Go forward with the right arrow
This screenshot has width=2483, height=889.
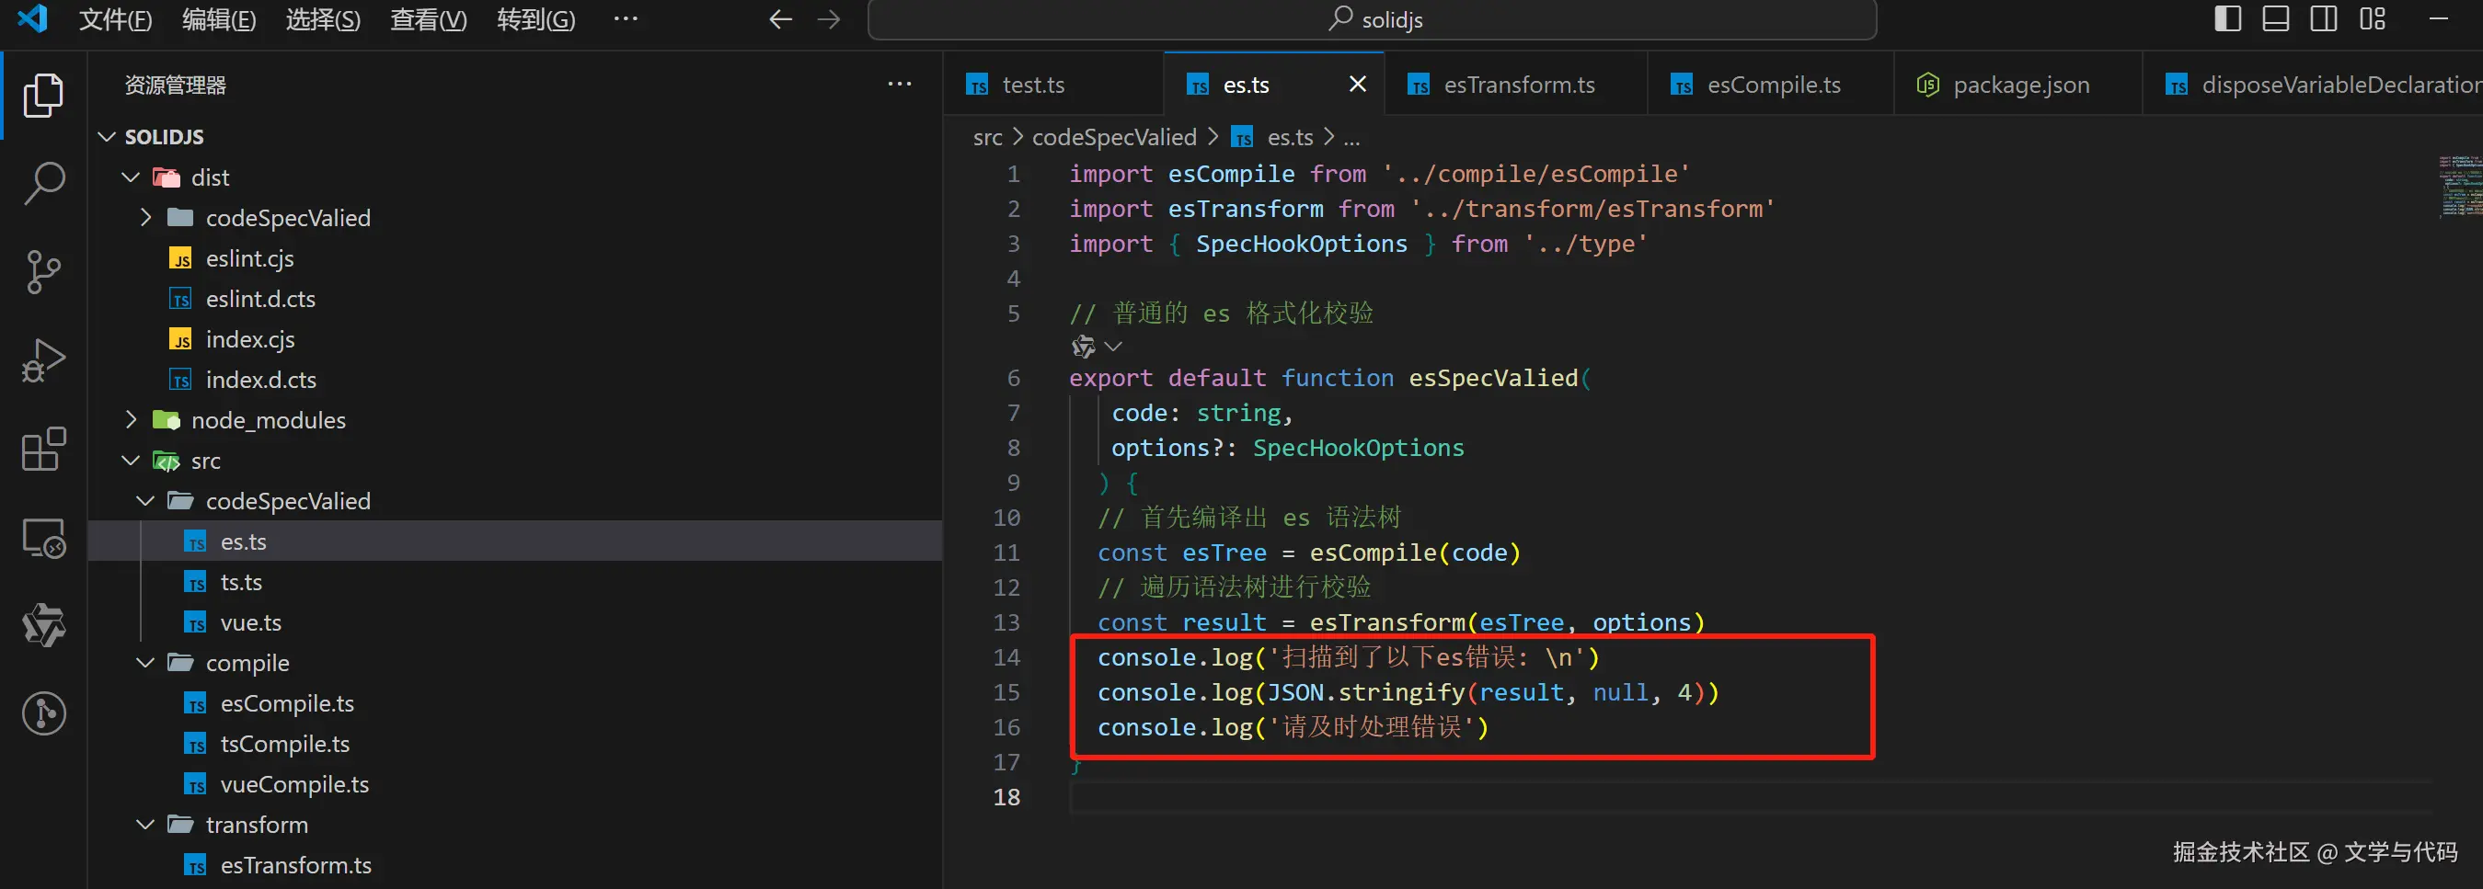click(x=828, y=19)
